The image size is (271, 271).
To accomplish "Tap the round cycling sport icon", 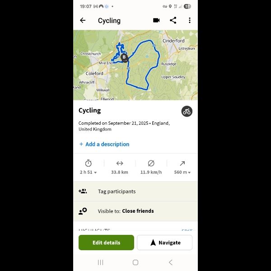I will [x=187, y=111].
